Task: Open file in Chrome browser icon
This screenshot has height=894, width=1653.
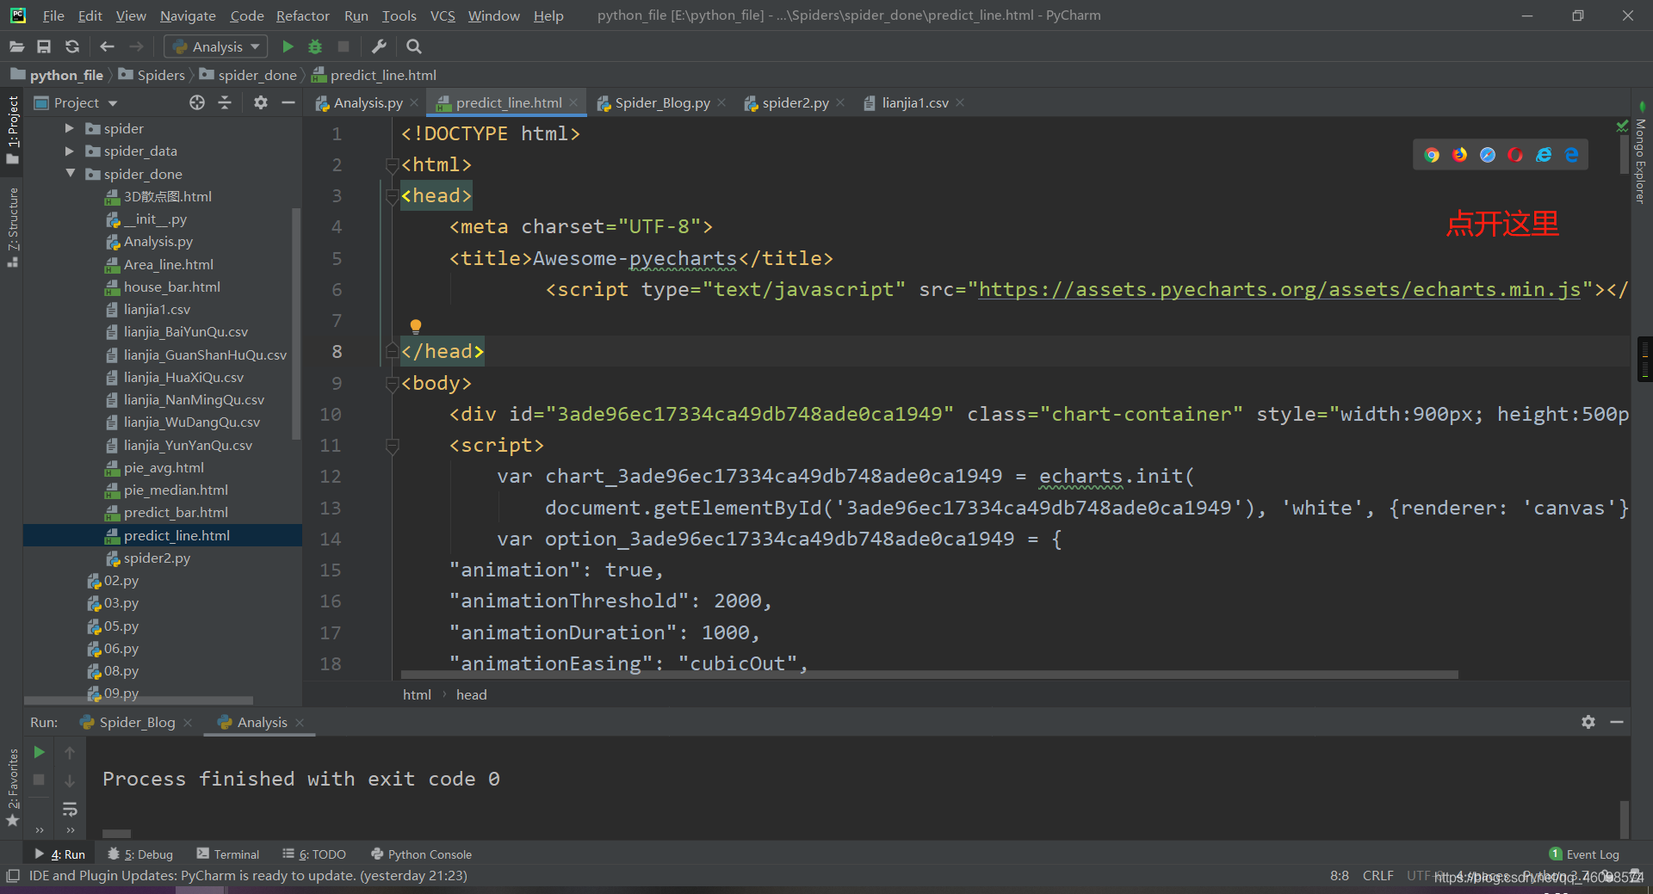Action: pyautogui.click(x=1432, y=155)
